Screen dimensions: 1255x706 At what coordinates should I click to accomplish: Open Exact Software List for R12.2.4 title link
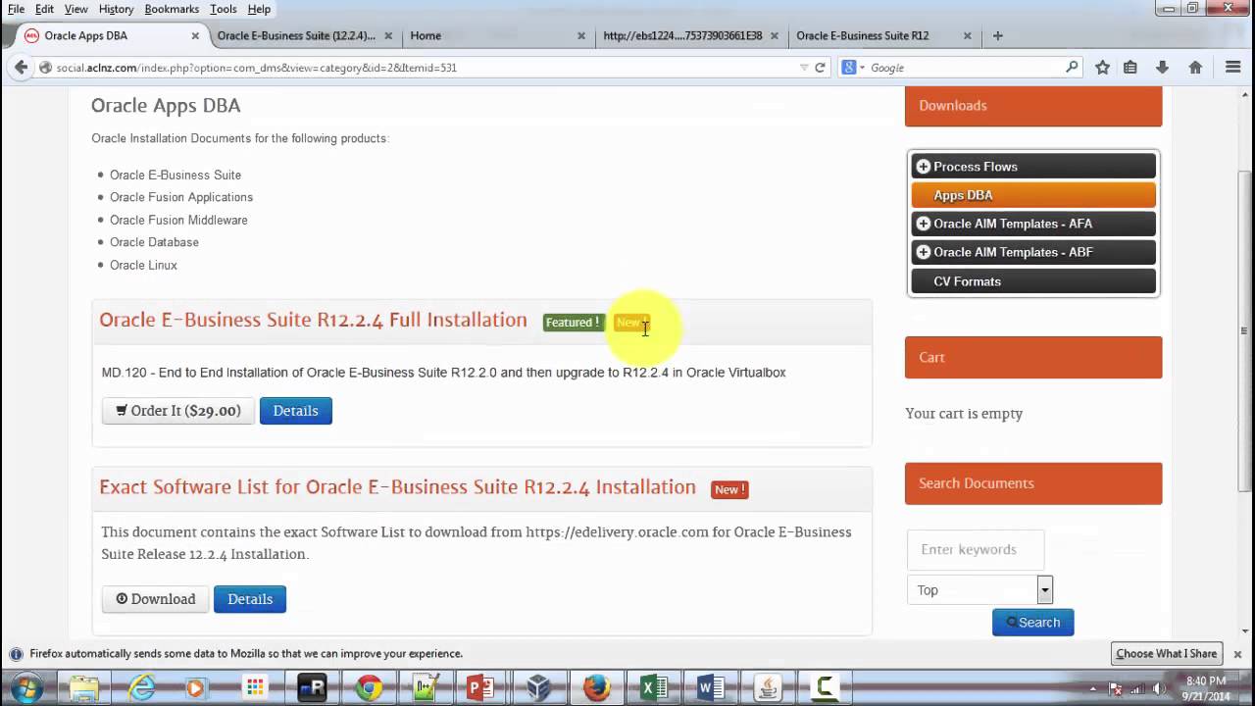(397, 487)
